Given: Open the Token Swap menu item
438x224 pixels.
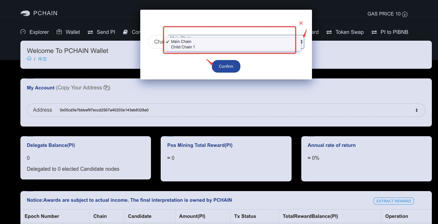Looking at the screenshot, I should 349,32.
